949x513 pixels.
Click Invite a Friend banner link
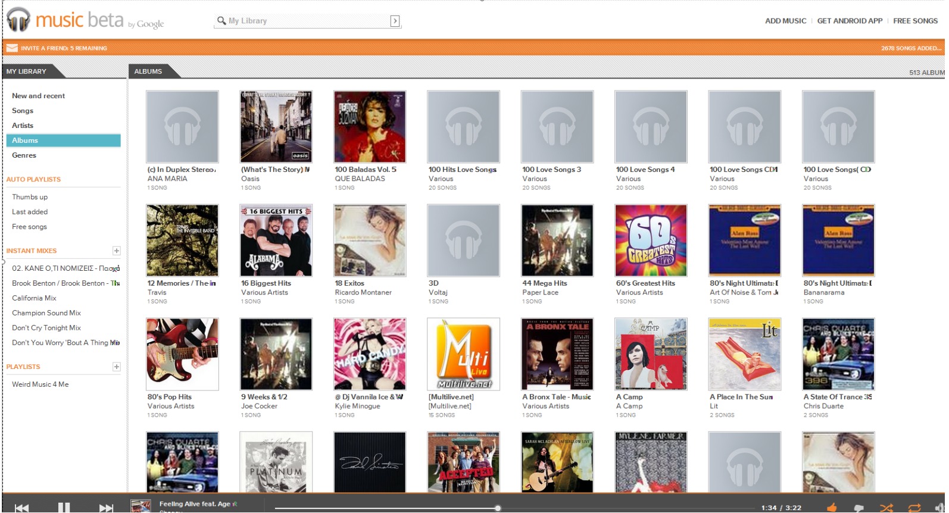pyautogui.click(x=64, y=48)
